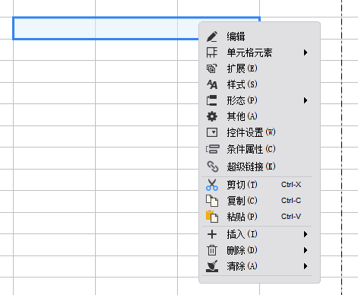Expand the 插入(I) submenu arrow
This screenshot has width=358, height=295.
[x=306, y=234]
